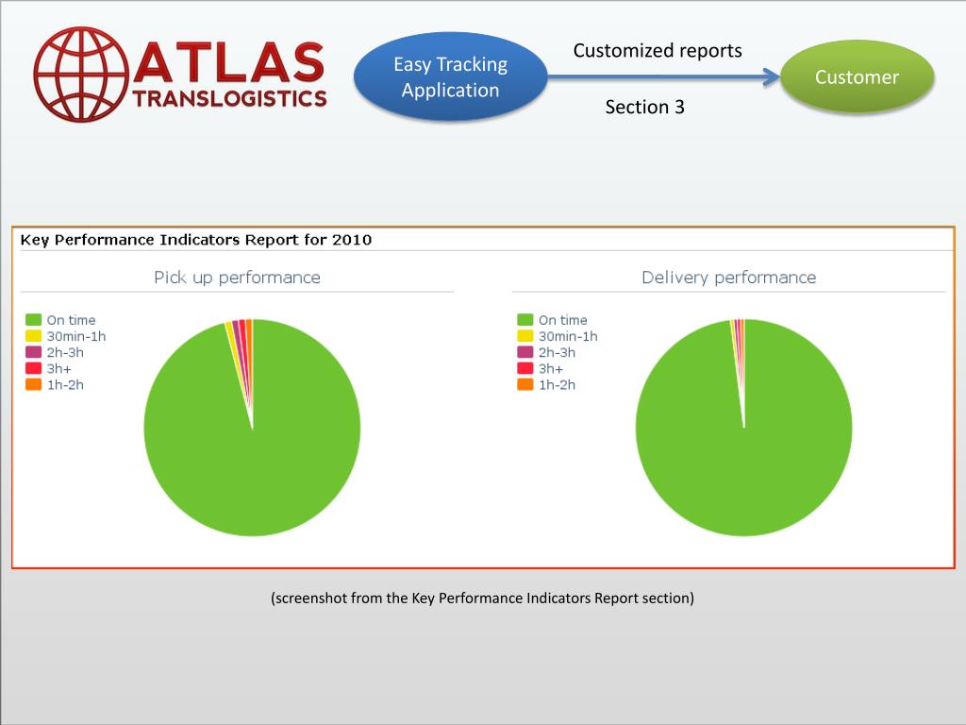Click the Delivery performance chart title
The image size is (966, 725).
pyautogui.click(x=729, y=278)
